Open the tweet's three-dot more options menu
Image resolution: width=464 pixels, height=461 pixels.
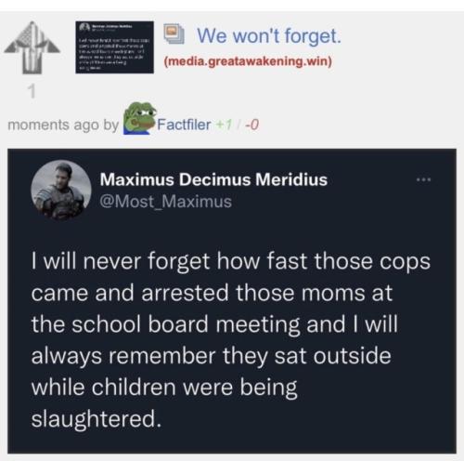pyautogui.click(x=423, y=179)
